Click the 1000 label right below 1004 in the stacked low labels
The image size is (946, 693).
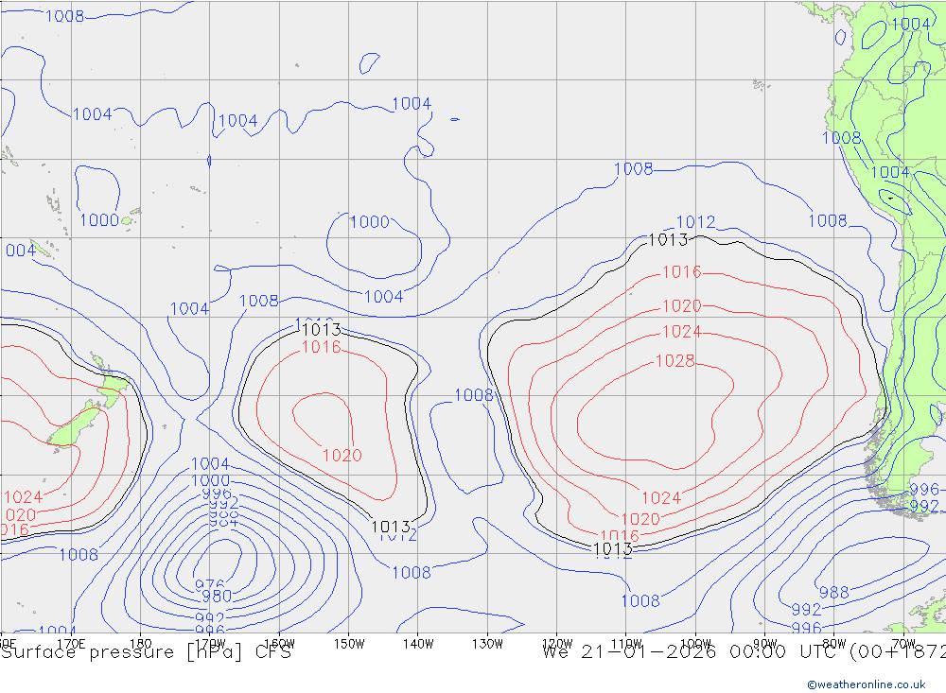[x=211, y=480]
